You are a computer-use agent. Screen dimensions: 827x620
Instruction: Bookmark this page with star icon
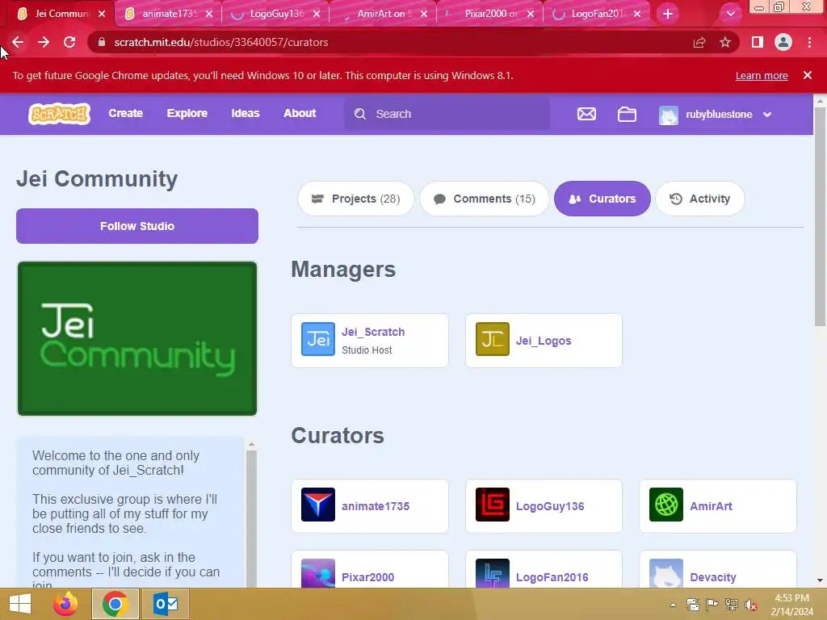[x=725, y=42]
